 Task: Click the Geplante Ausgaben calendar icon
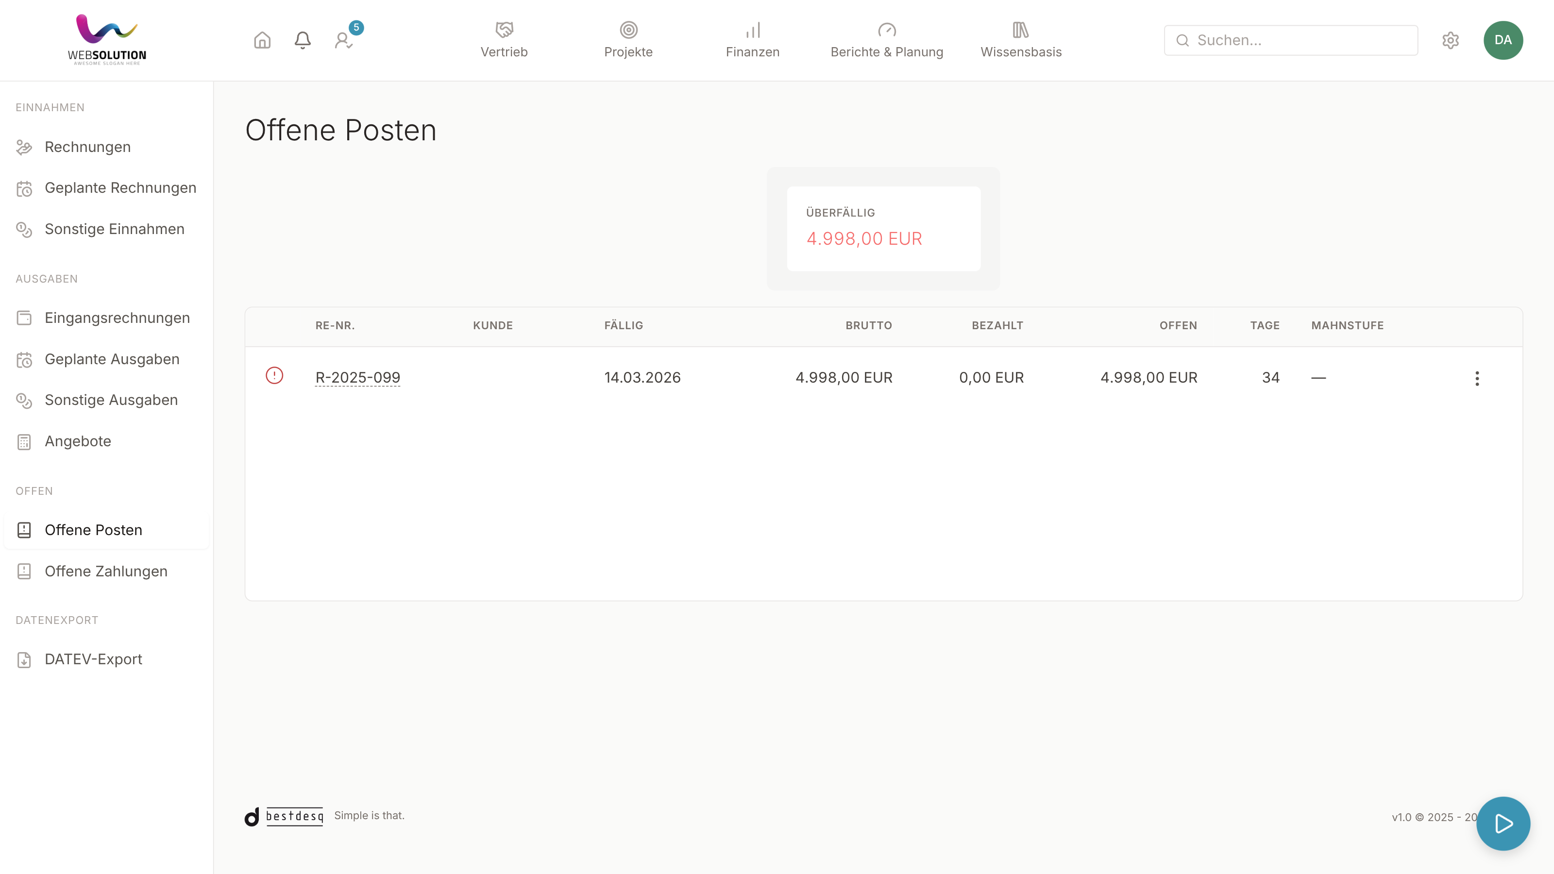click(24, 359)
